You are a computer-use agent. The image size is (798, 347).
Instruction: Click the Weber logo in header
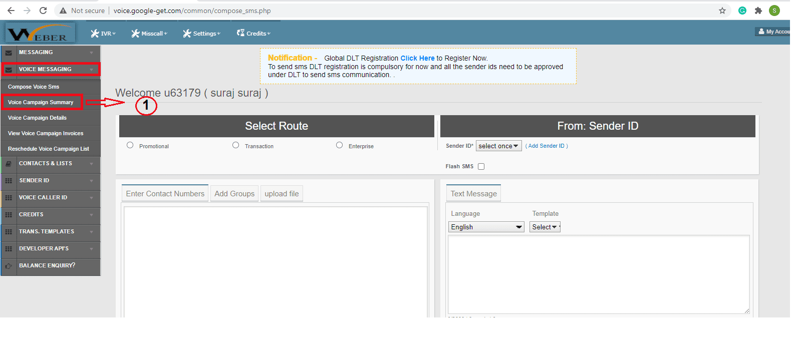[x=40, y=34]
